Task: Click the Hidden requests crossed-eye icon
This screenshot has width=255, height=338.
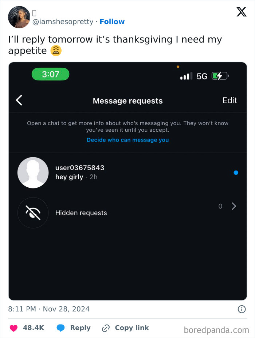Action: [33, 212]
